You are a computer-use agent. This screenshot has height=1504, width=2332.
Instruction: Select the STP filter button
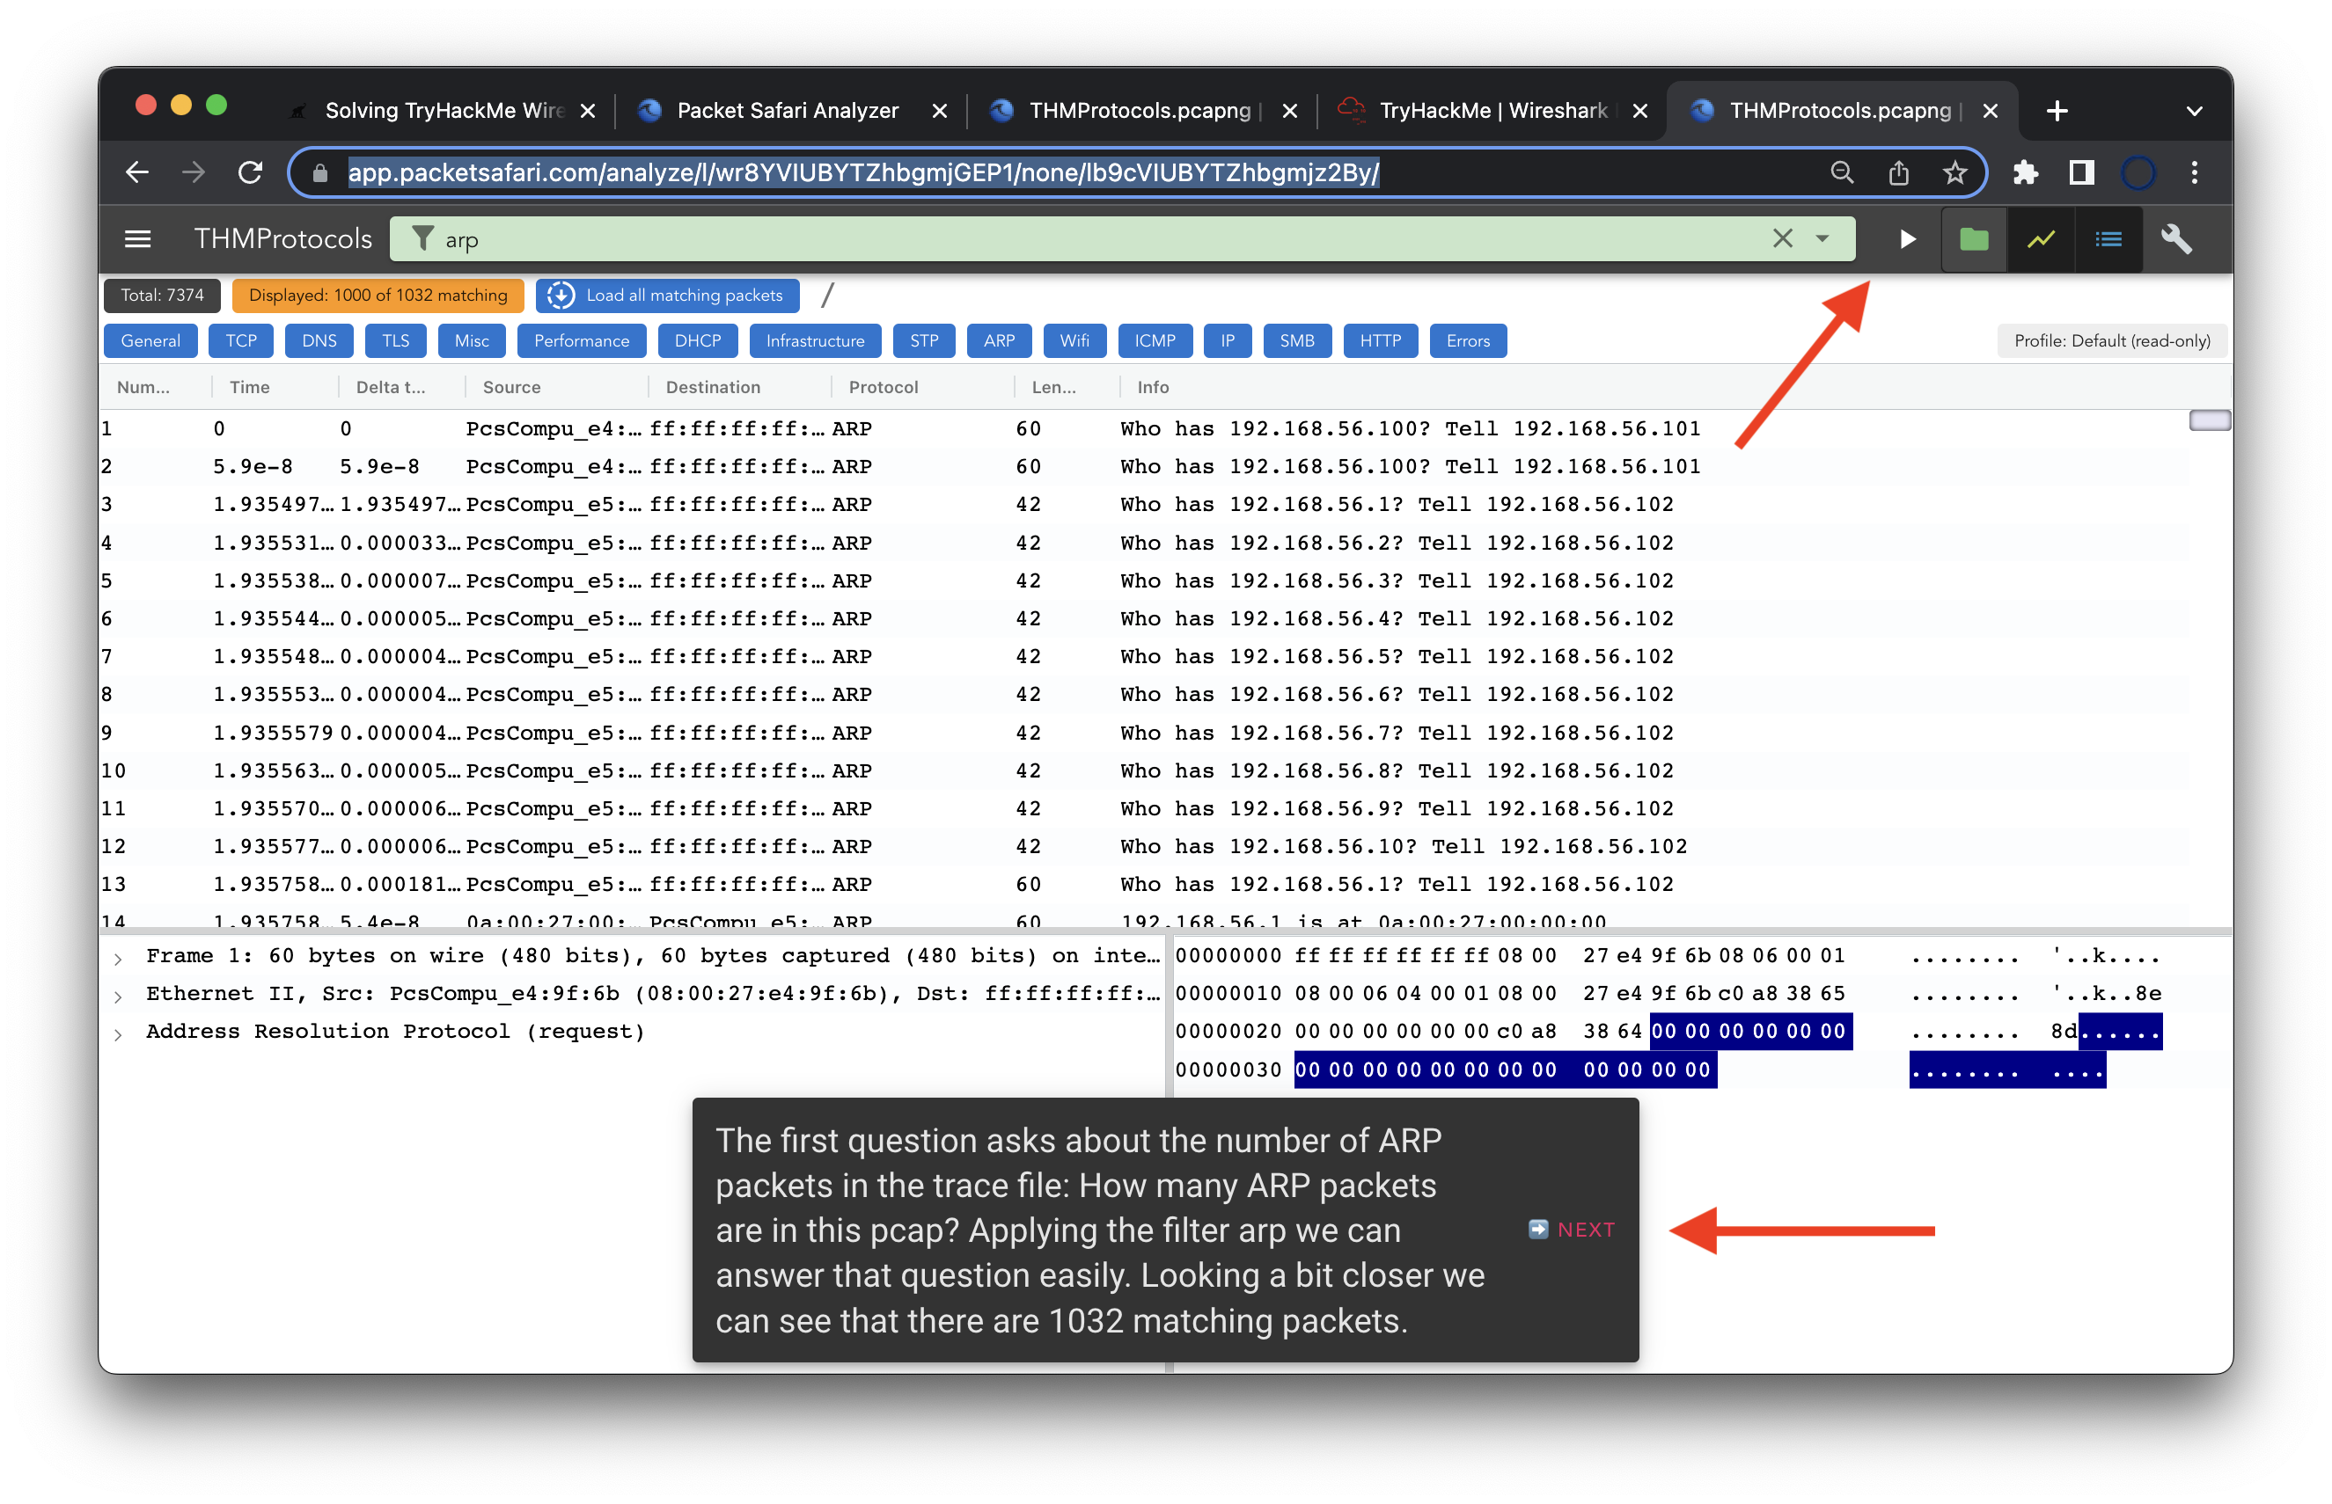(924, 341)
